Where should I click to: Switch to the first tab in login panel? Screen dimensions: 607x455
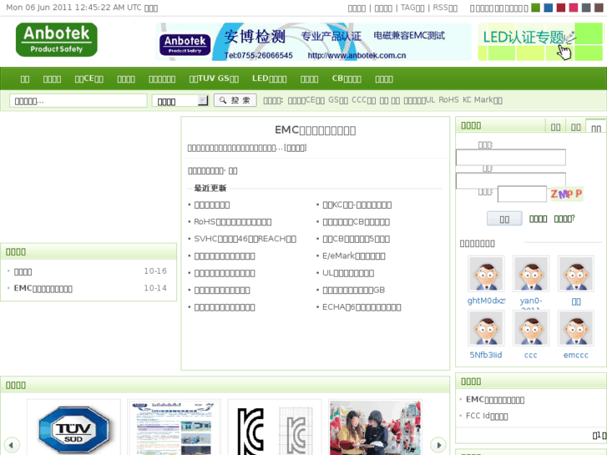(x=555, y=127)
